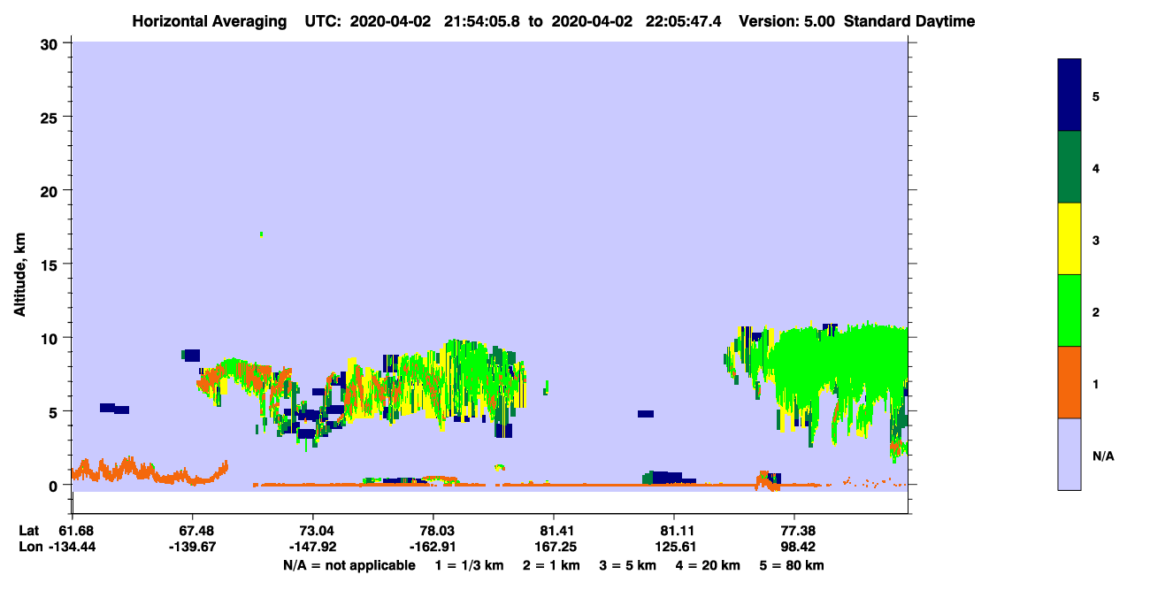Screen dimensions: 1150x590
Task: Click the isolated green pixel near 17 km altitude
Action: click(261, 234)
